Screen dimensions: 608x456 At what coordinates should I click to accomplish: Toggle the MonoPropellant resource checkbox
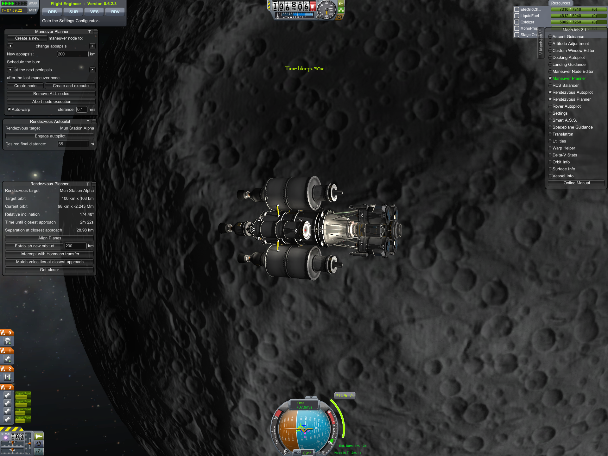click(x=517, y=28)
